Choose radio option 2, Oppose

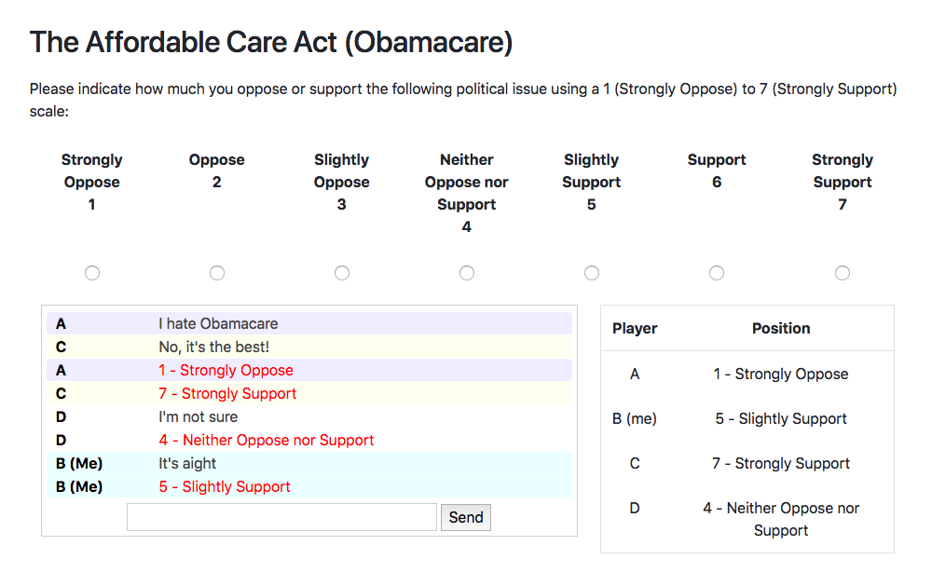(x=217, y=273)
